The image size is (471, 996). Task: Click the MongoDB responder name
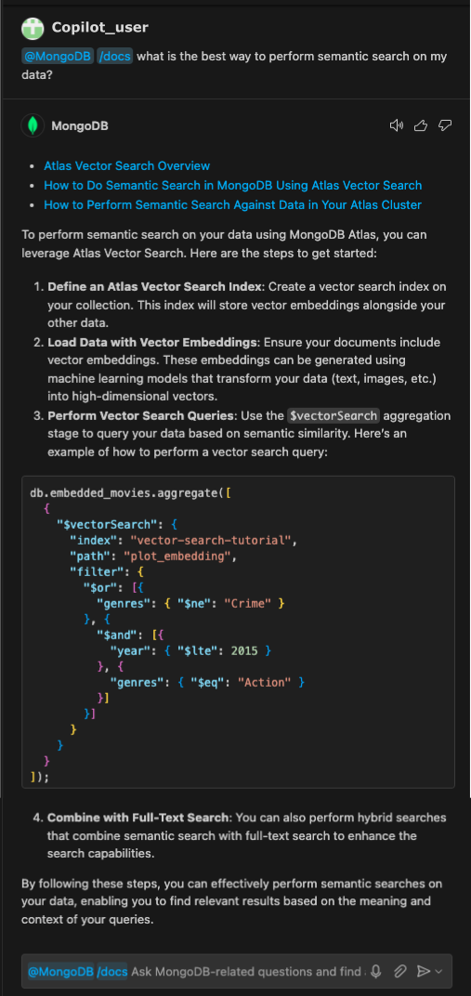point(80,125)
